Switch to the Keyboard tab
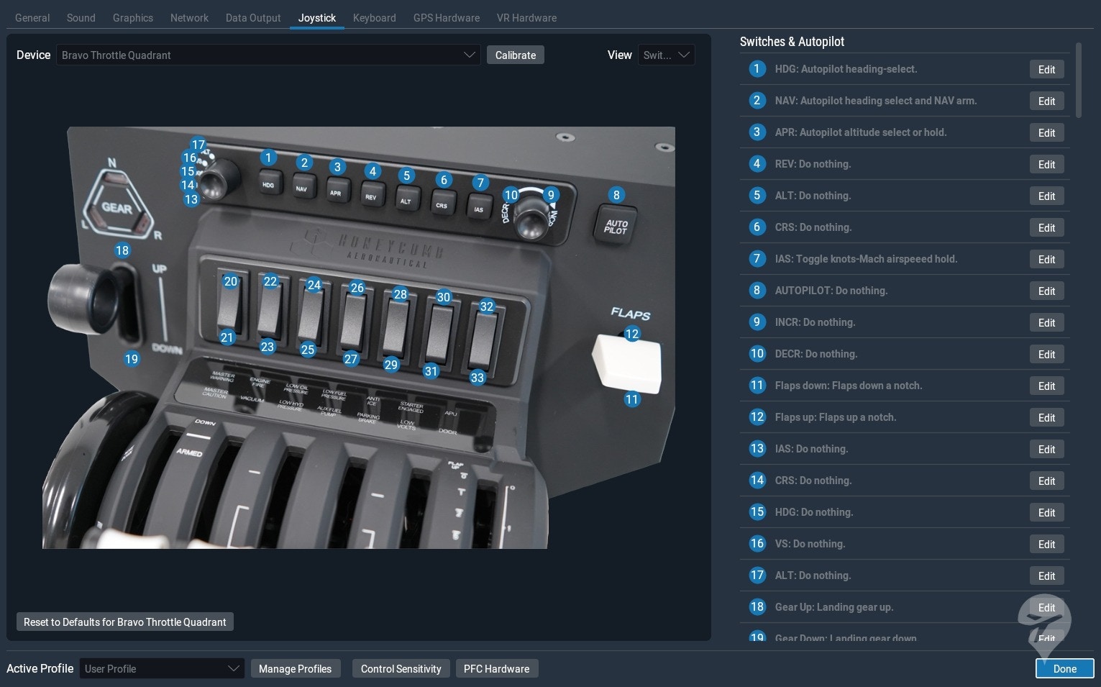Screen dimensions: 1101x687 (x=375, y=18)
